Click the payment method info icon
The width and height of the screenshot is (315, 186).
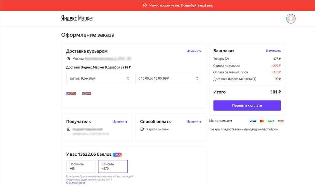click(x=142, y=129)
